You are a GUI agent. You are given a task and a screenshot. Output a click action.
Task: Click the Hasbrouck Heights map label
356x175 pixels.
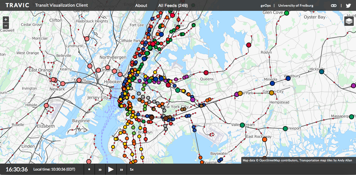(92, 21)
